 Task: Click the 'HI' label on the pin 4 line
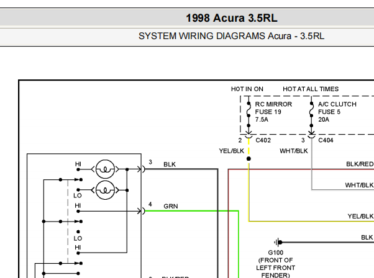point(78,205)
